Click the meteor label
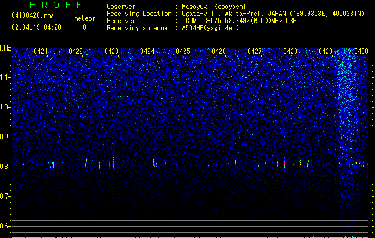The height and width of the screenshot is (238, 375). coord(85,18)
